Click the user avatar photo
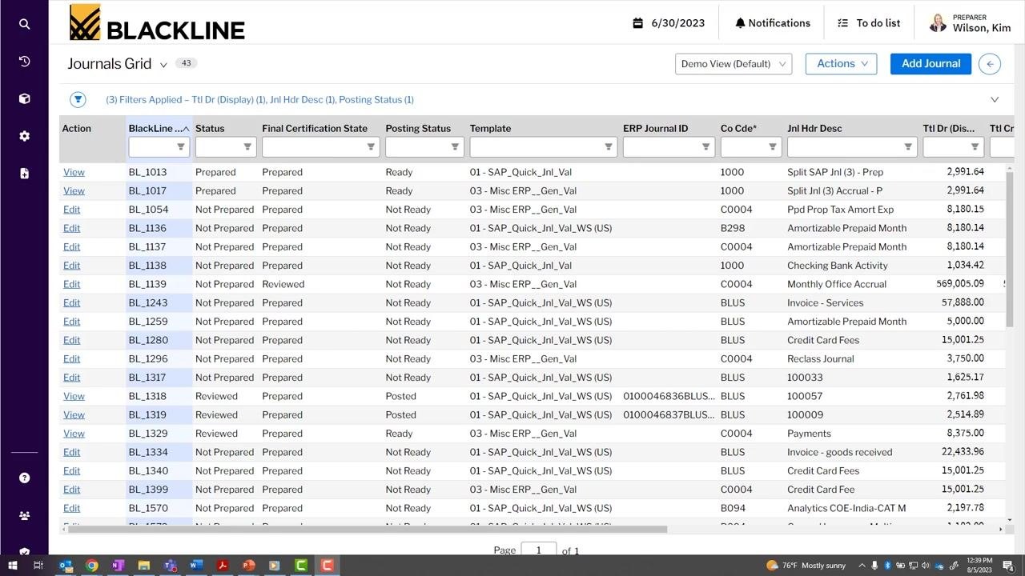Viewport: 1025px width, 576px height. [938, 23]
